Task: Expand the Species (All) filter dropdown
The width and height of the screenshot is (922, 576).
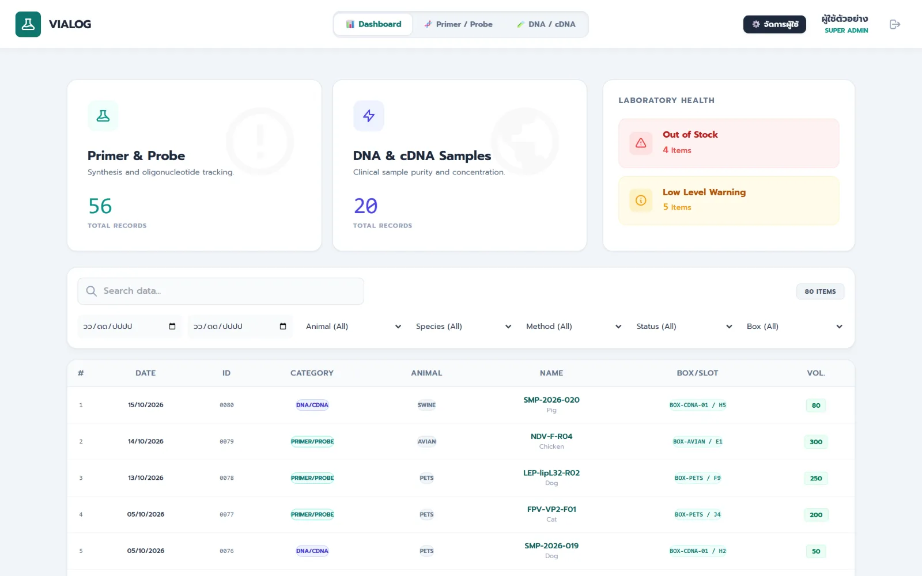Action: [x=463, y=326]
